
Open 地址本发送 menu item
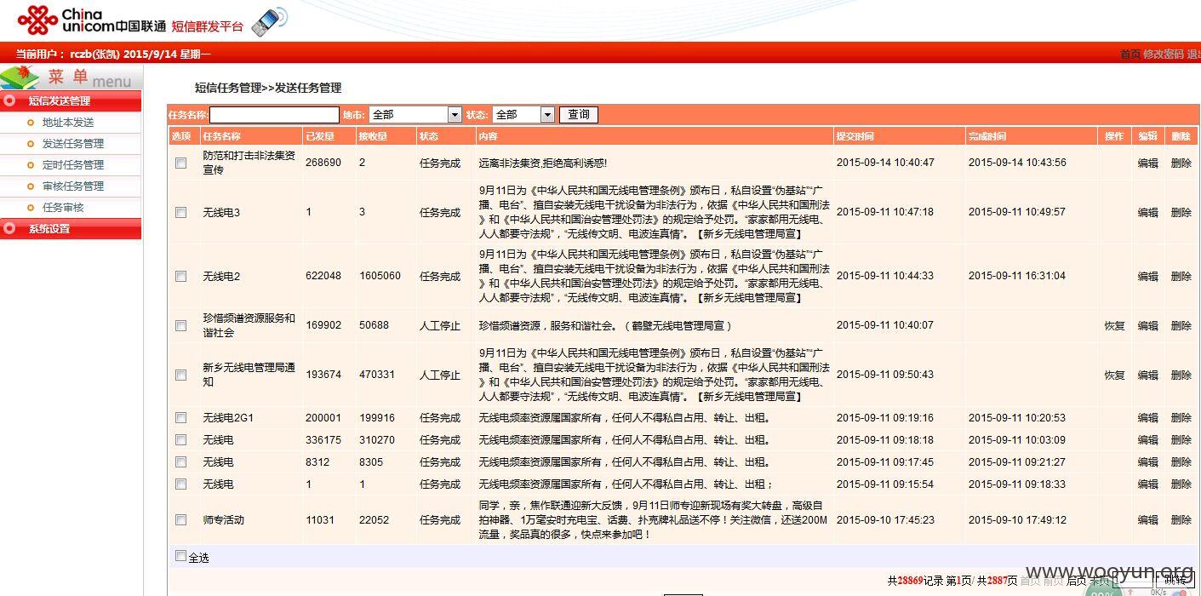point(68,123)
